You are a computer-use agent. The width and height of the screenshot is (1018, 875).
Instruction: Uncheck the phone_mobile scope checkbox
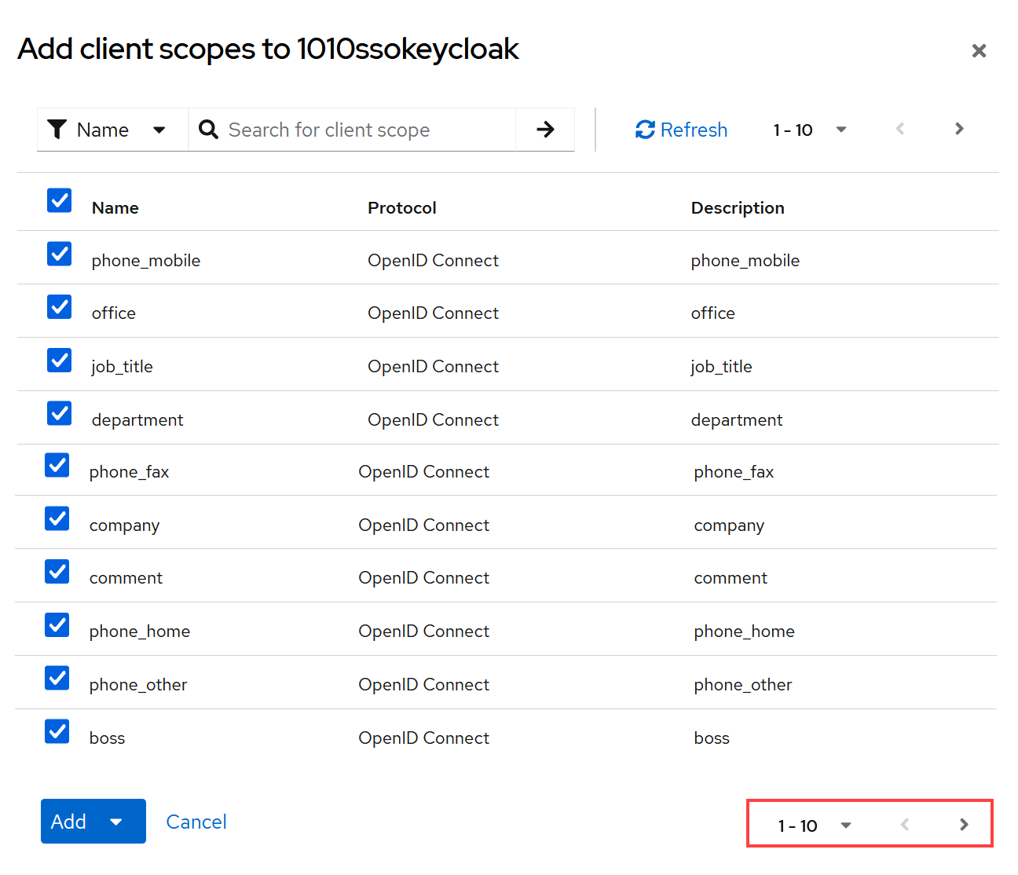pyautogui.click(x=60, y=254)
